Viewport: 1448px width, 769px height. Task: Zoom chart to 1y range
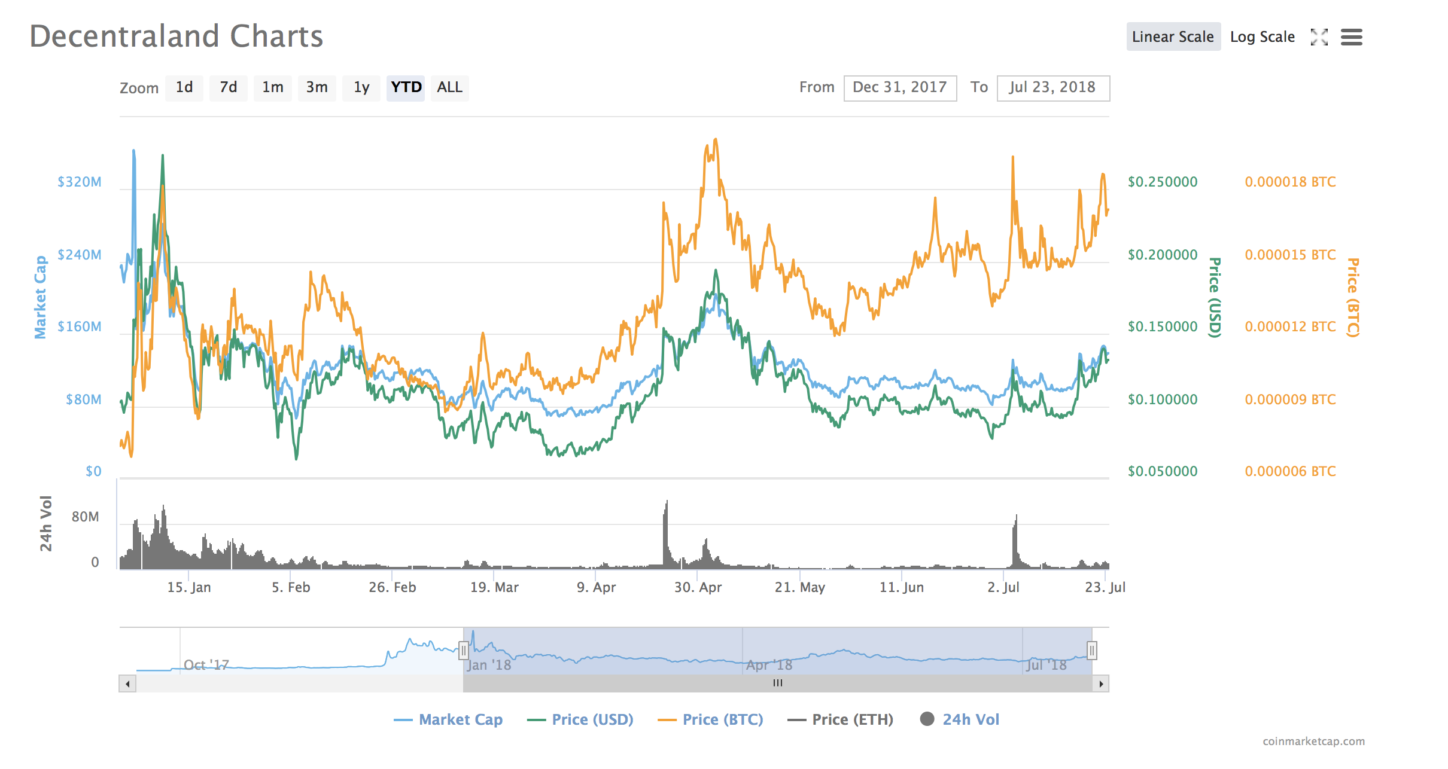pos(361,87)
